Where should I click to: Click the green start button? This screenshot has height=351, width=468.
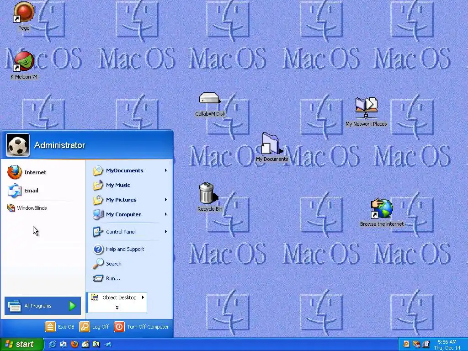click(21, 344)
